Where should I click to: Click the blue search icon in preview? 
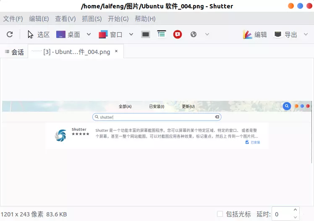coord(287,106)
